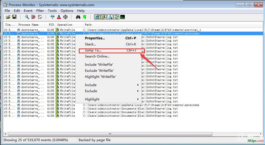Viewport: 265px width, 145px height.
Task: Click the Include Process From Window crosshair icon
Action: pos(65,17)
